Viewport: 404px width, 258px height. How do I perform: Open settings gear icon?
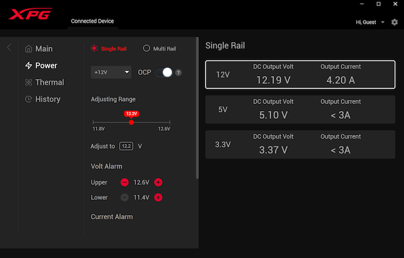pyautogui.click(x=394, y=22)
